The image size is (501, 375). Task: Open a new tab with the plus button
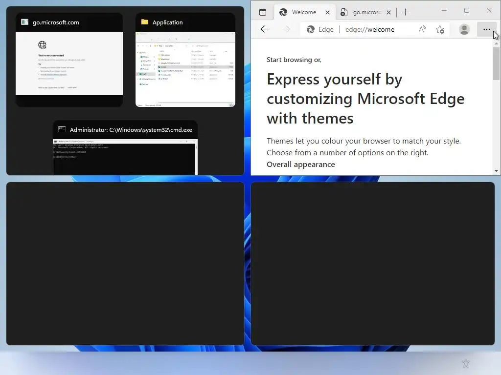point(405,12)
